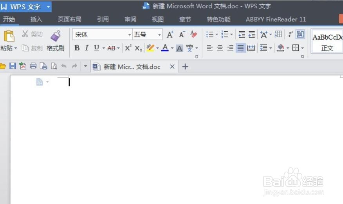This screenshot has height=204, width=343.
Task: Click the Print icon in quick toolbar
Action: 33,66
